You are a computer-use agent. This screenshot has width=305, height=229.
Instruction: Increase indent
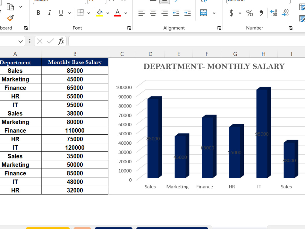point(188,13)
